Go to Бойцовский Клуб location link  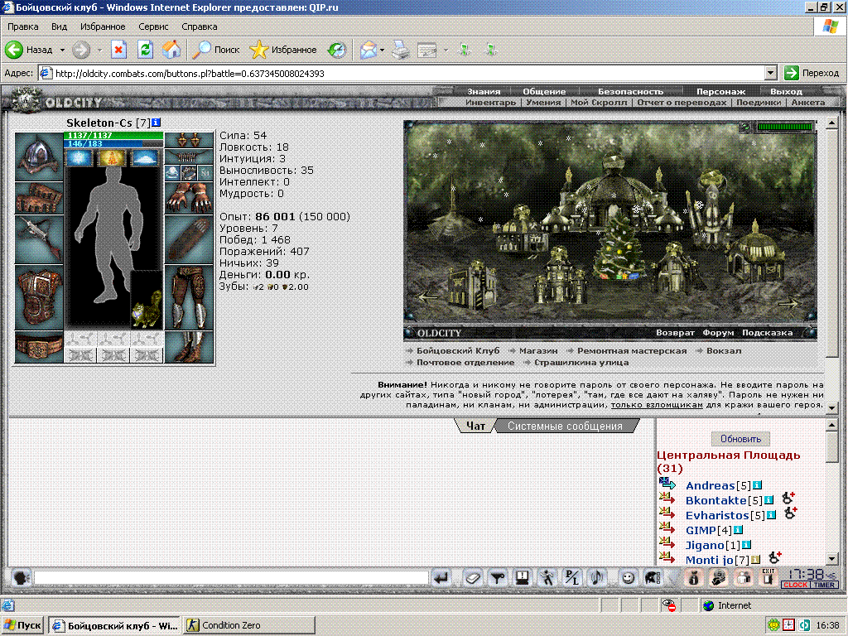457,350
